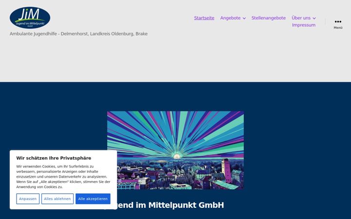Open the Angebote menu item

230,18
